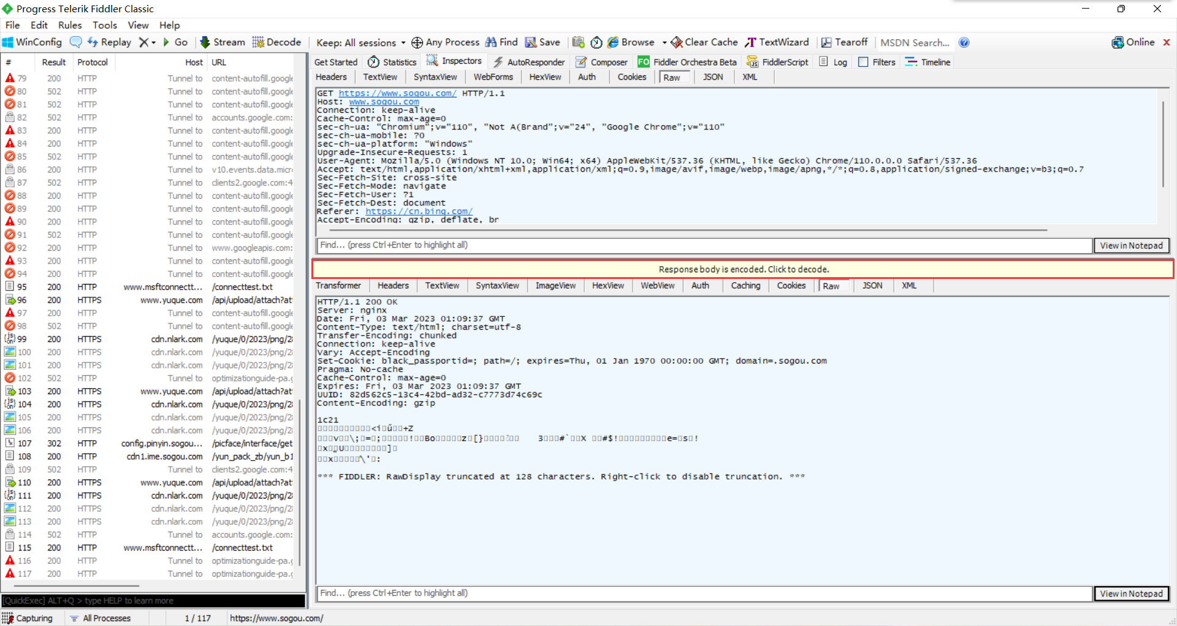Select session 79 warning row
The height and width of the screenshot is (626, 1177).
coord(149,78)
